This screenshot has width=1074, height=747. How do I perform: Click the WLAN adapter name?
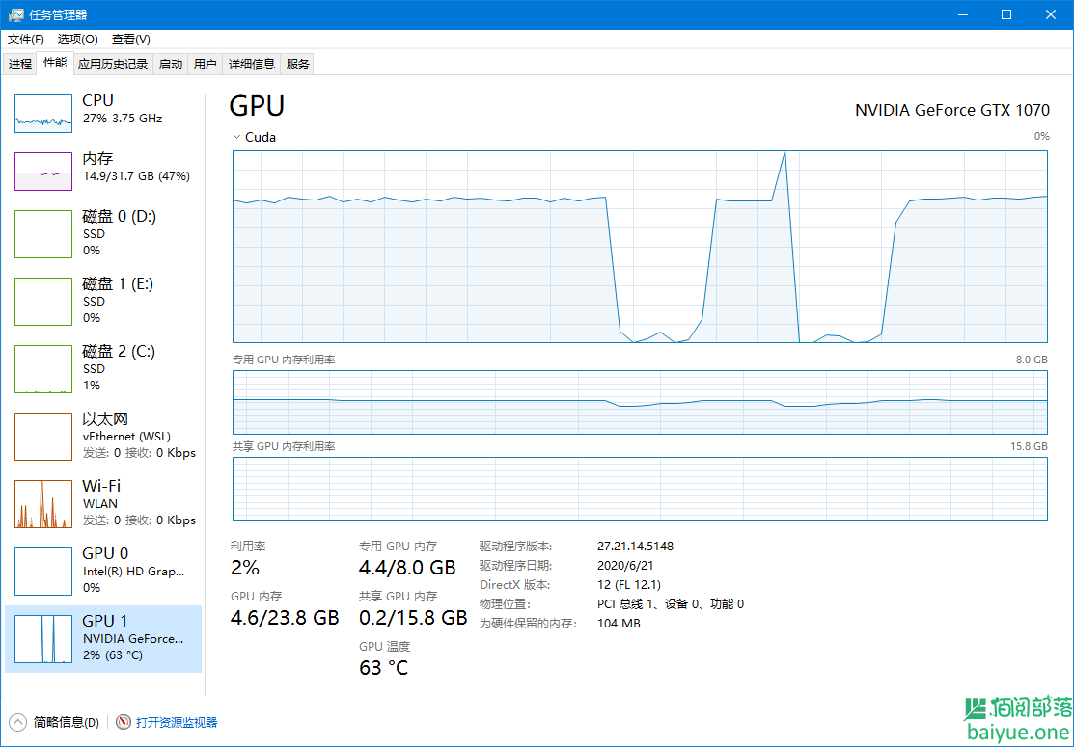point(99,503)
